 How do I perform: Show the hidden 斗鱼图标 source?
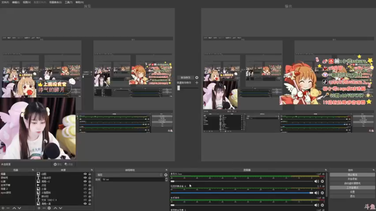(85, 193)
